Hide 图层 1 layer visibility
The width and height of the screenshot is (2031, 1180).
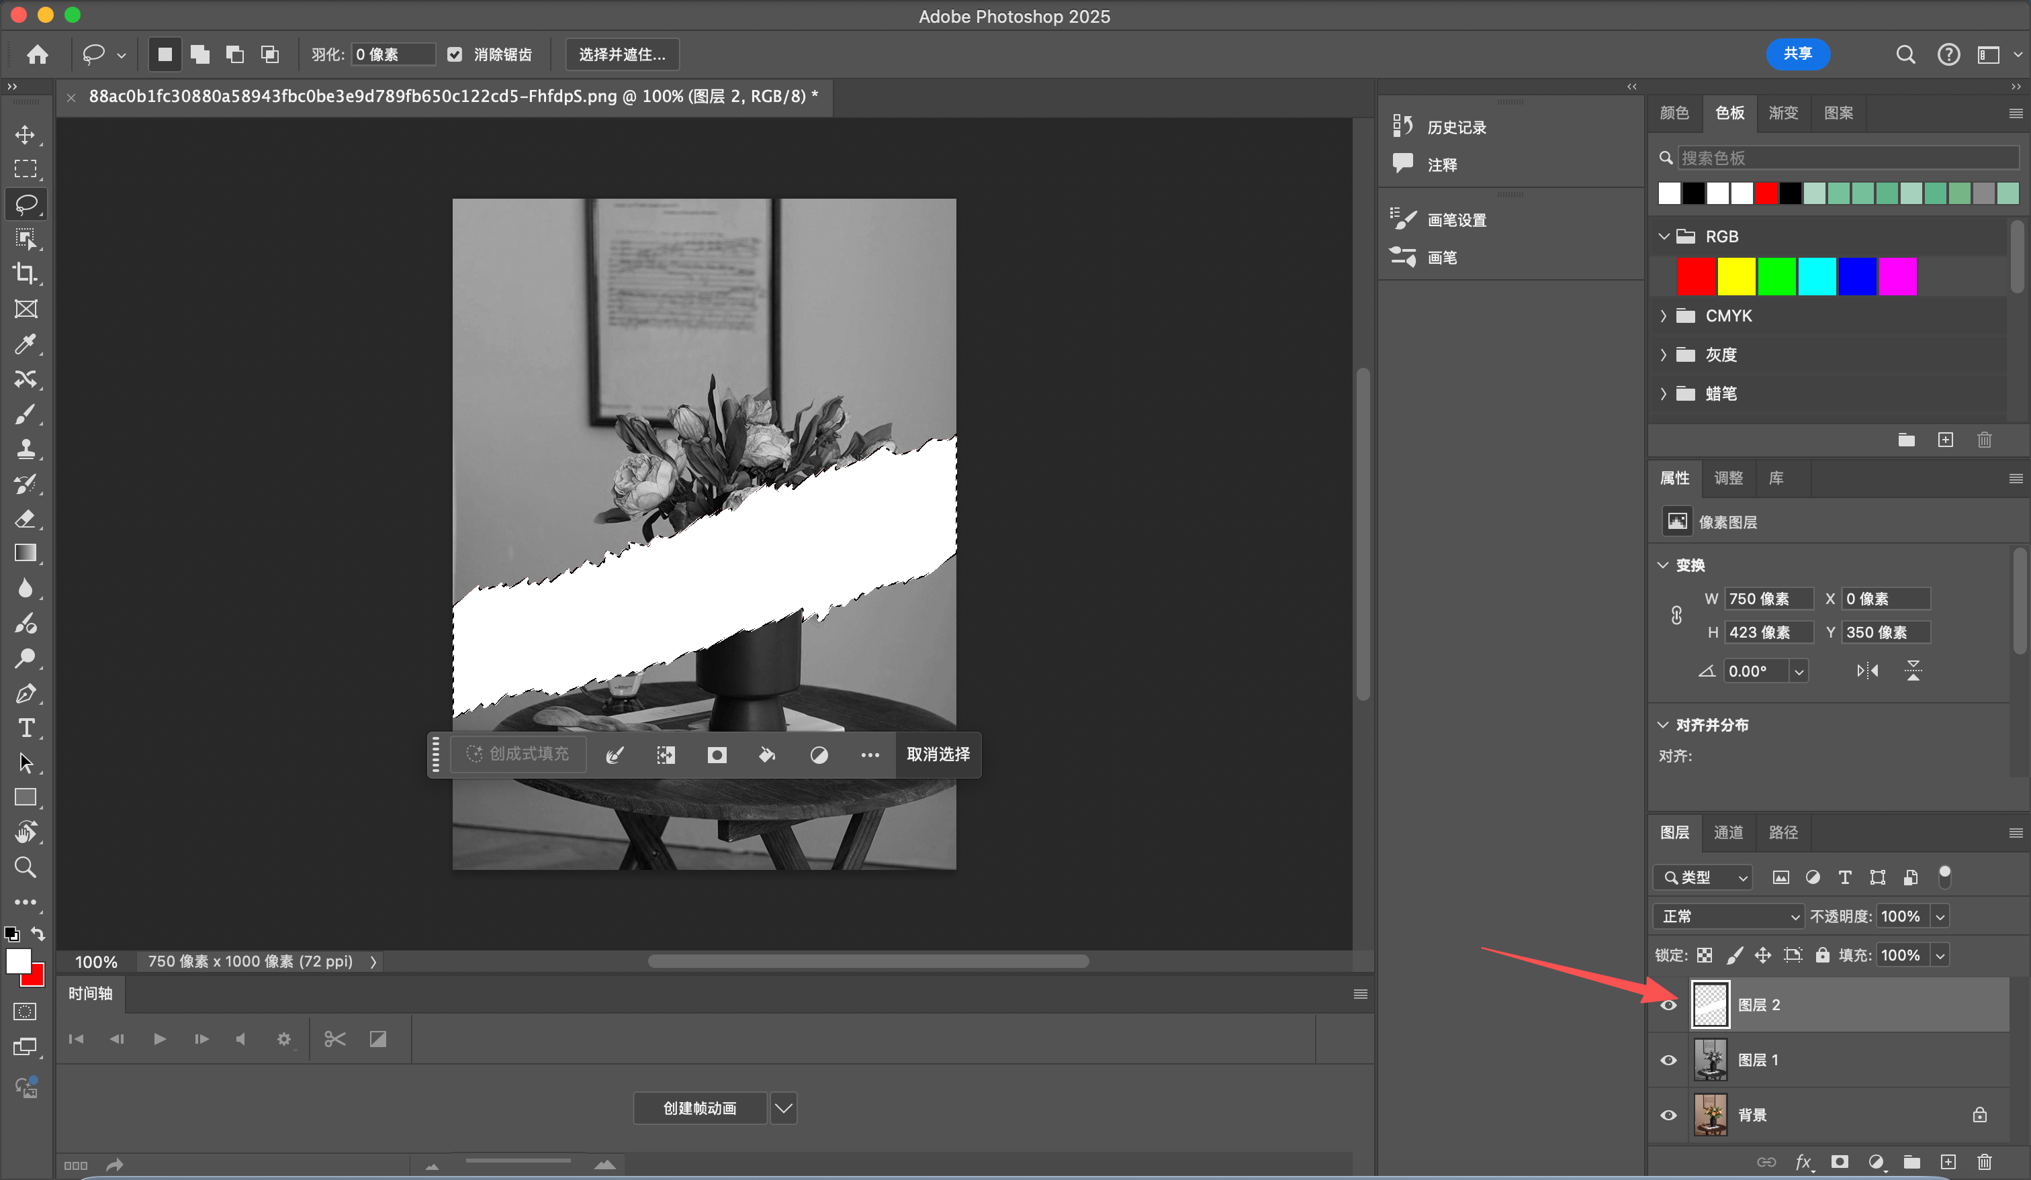pos(1668,1060)
